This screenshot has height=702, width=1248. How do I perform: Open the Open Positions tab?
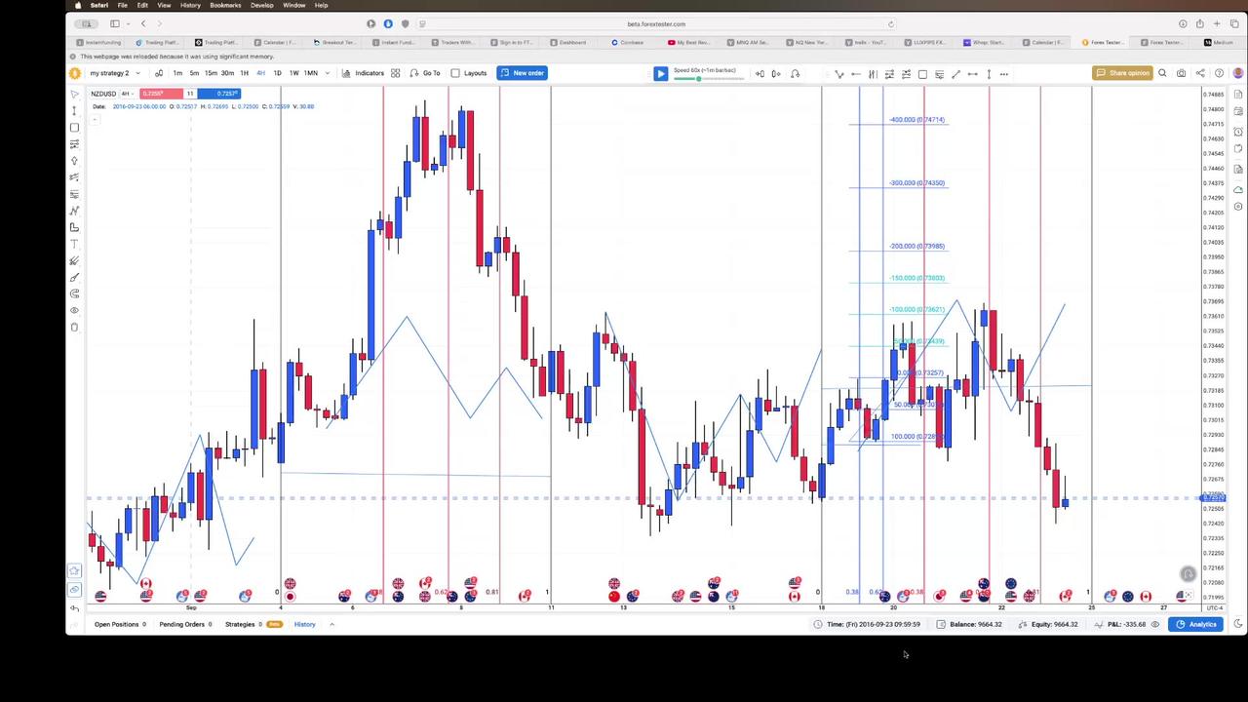tap(120, 624)
